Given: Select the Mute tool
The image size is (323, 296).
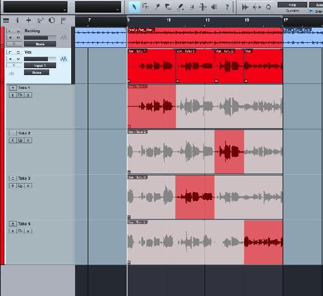Looking at the screenshot, I should (x=192, y=7).
